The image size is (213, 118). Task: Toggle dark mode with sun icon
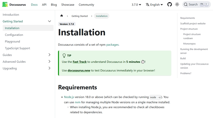[x=177, y=5]
